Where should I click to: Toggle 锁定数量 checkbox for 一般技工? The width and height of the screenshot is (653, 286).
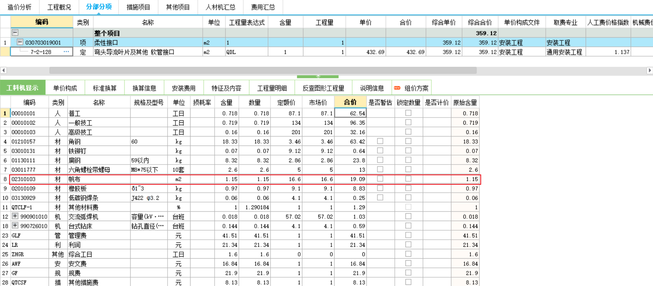(408, 122)
